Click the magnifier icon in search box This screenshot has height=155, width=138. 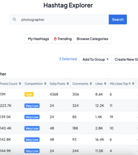point(15,19)
